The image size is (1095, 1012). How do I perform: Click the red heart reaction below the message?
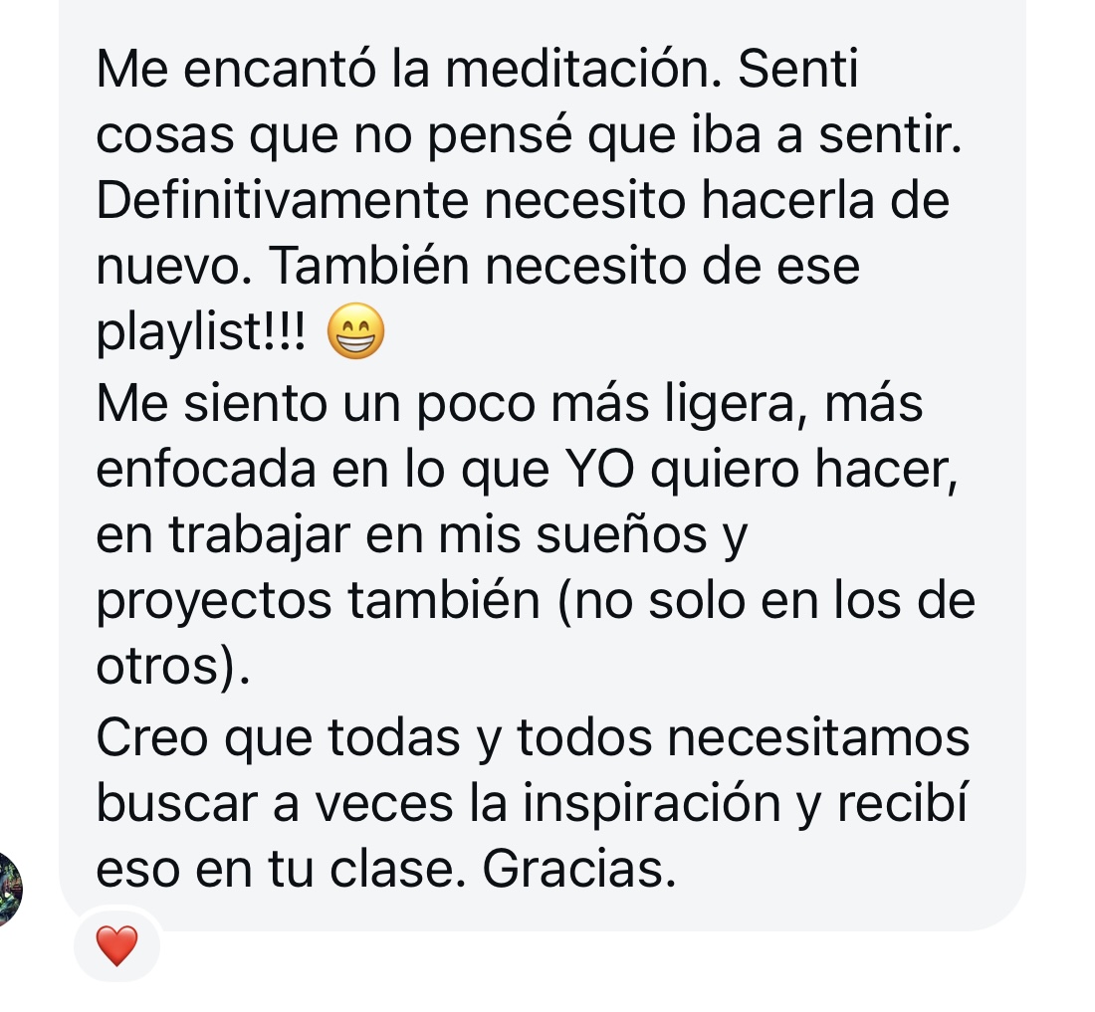(116, 945)
